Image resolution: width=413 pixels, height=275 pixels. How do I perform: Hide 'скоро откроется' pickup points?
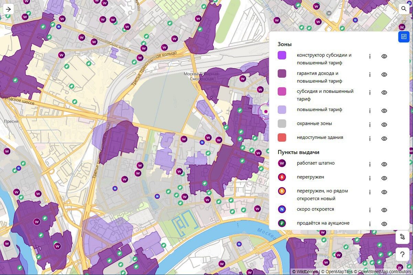(384, 210)
